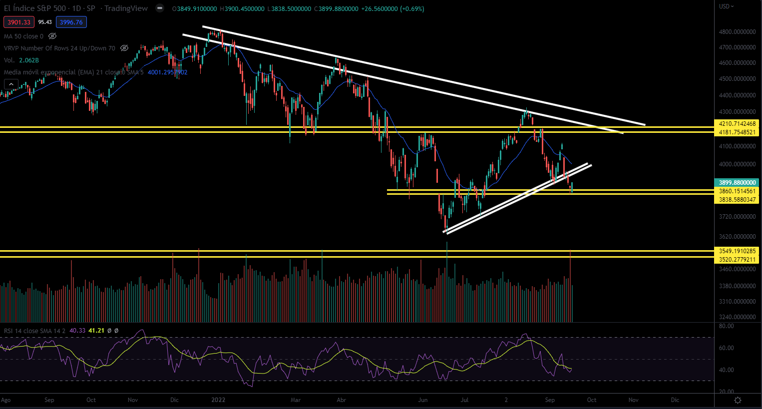
Task: Click the blue 3996.76 buy price button
Action: [71, 22]
